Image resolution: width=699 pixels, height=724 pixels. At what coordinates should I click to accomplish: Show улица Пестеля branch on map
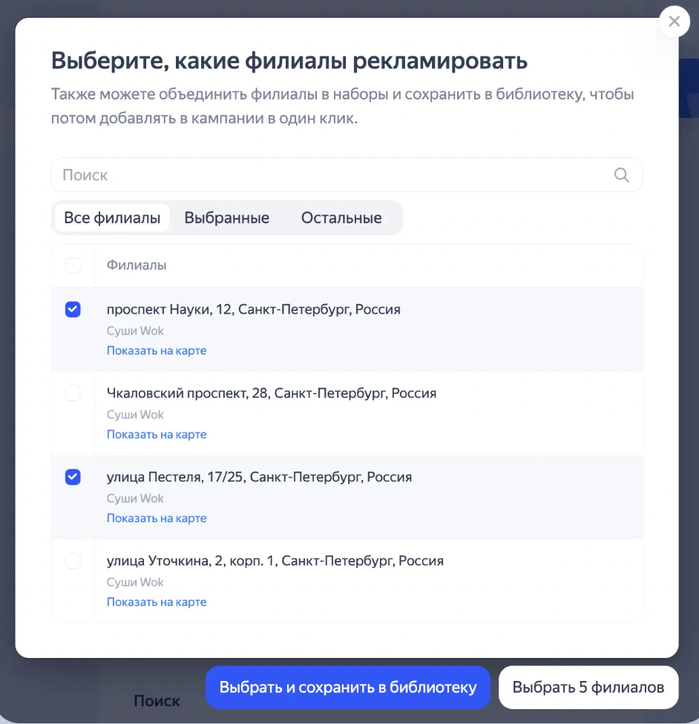pos(157,518)
